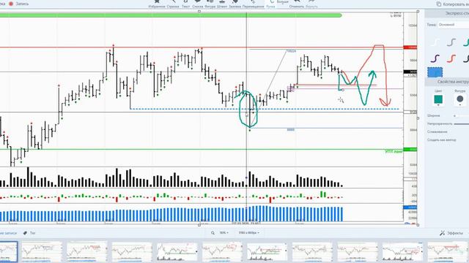Select the Text (Текст) tool

[185, 4]
